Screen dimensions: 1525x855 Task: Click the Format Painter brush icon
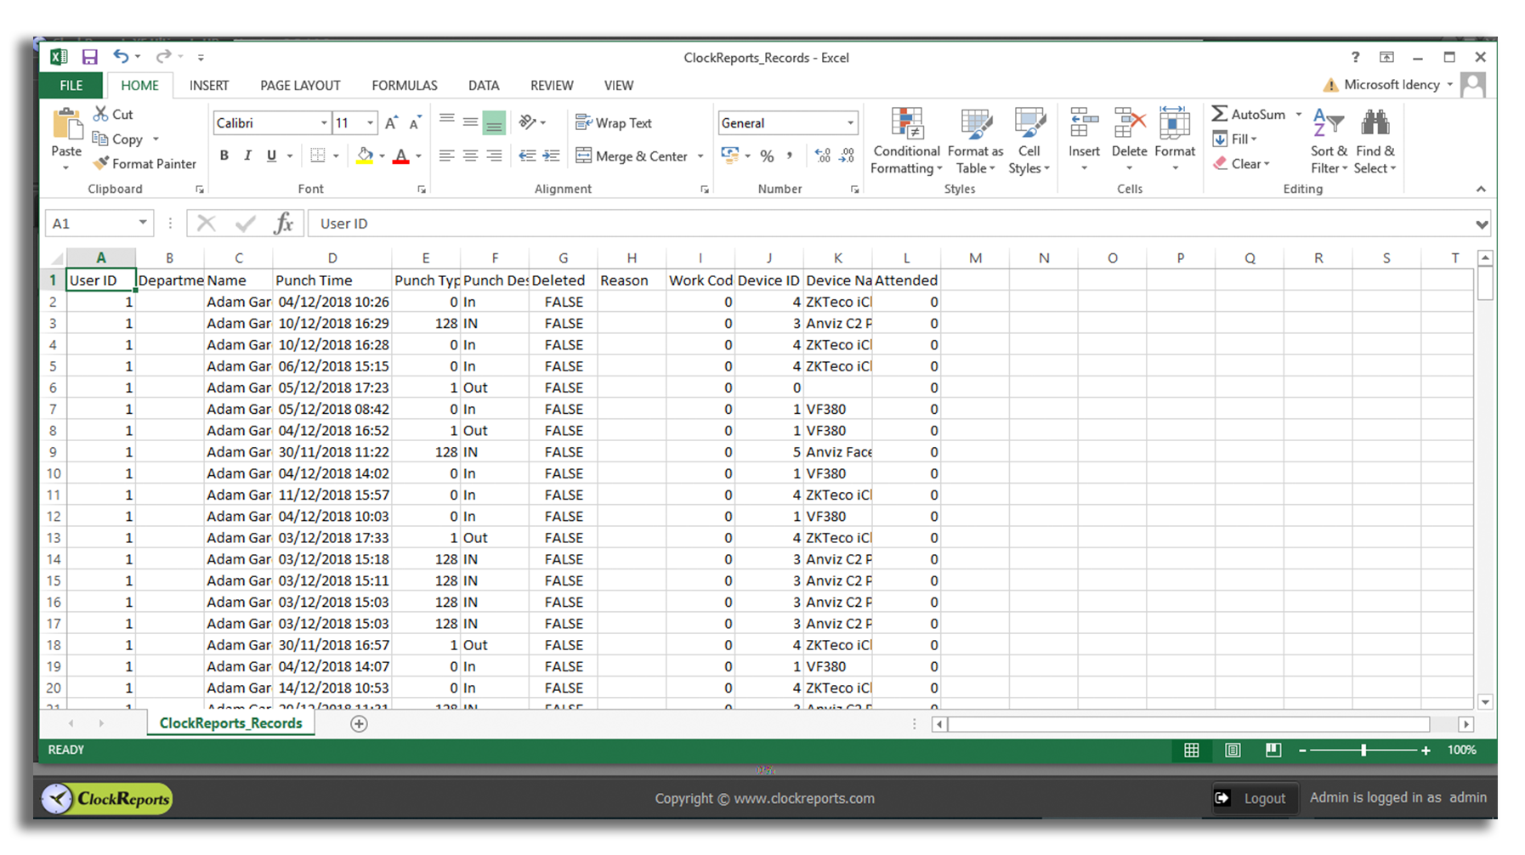click(101, 163)
